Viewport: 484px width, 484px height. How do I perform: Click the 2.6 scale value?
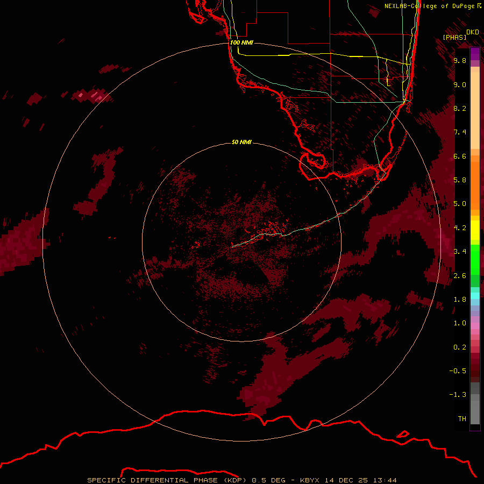(x=460, y=276)
